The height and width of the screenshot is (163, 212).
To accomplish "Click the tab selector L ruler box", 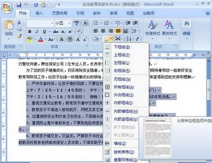I will pyautogui.click(x=4, y=55).
